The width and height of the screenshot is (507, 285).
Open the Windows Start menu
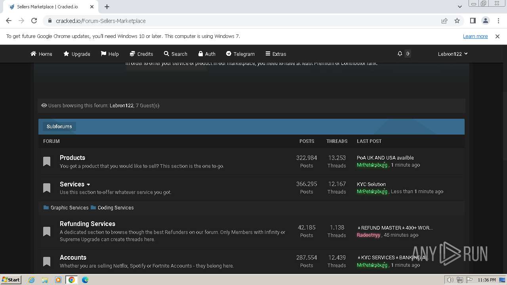click(11, 279)
